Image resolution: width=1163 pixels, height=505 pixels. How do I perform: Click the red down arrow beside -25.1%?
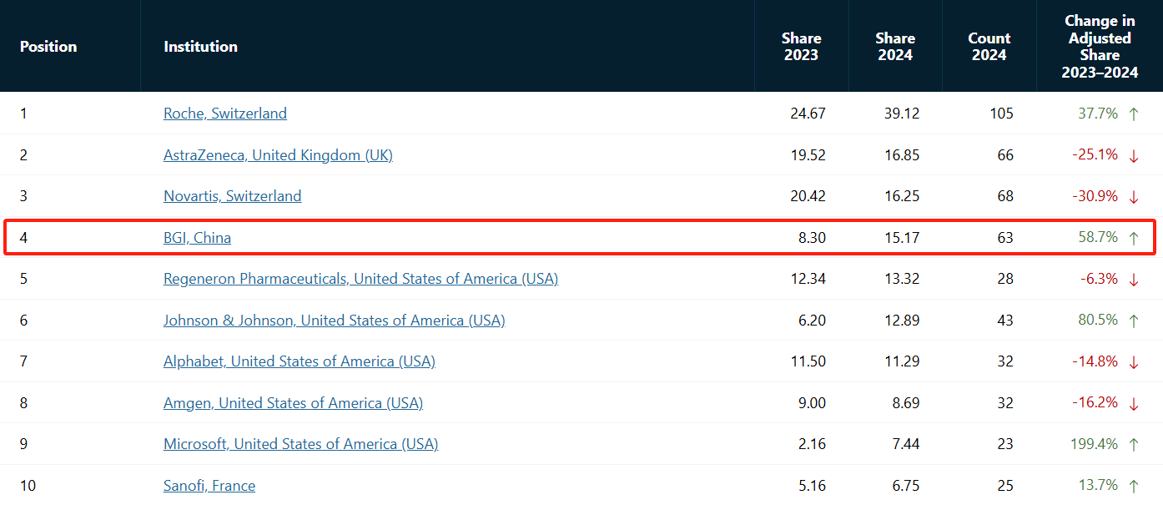point(1133,156)
